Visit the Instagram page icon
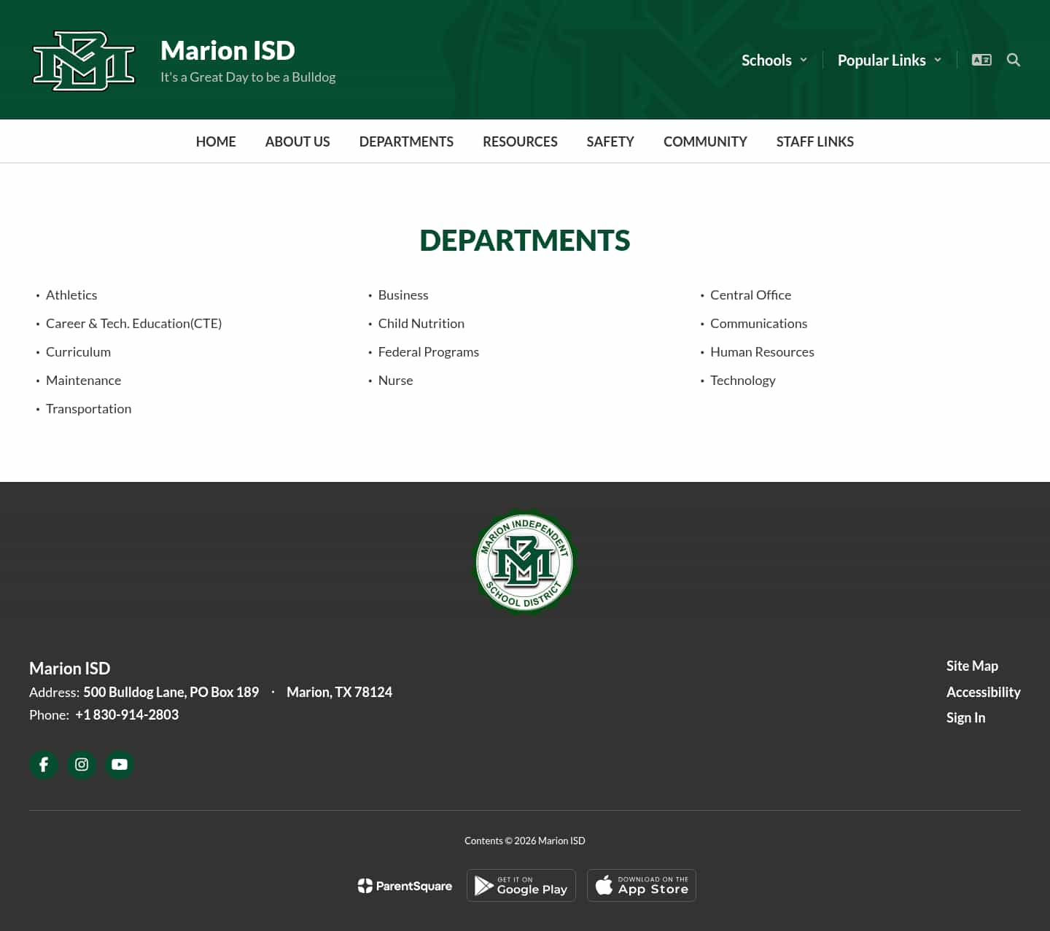The height and width of the screenshot is (931, 1050). point(82,764)
